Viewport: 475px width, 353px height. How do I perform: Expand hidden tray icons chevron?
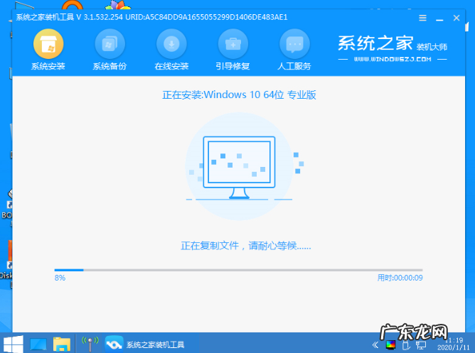(x=375, y=345)
